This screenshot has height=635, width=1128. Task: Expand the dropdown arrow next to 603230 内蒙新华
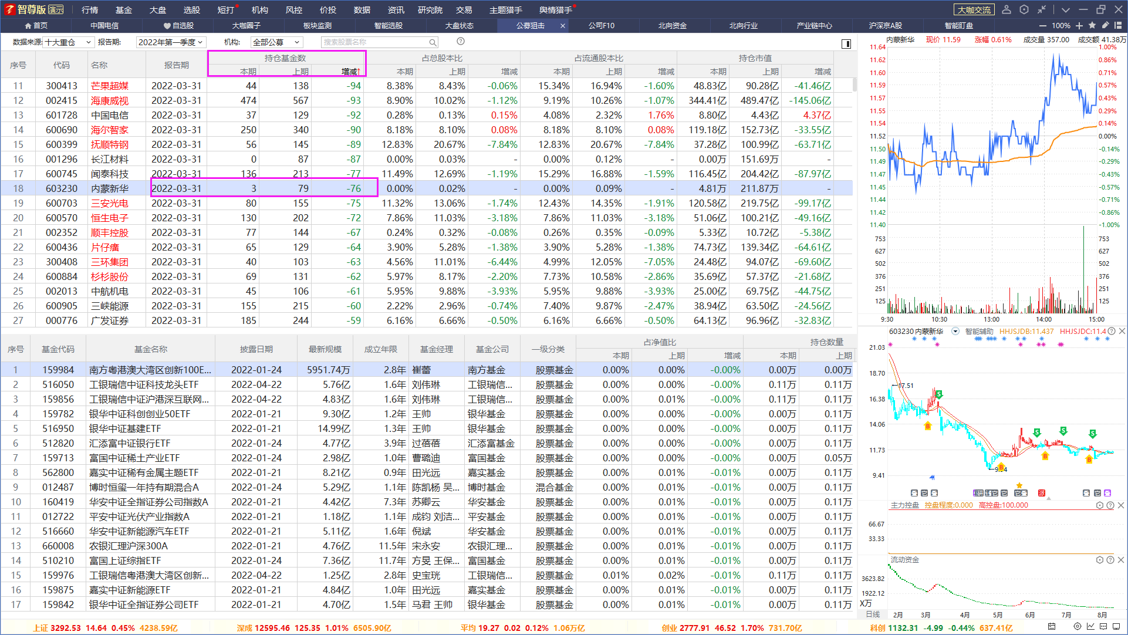click(955, 331)
